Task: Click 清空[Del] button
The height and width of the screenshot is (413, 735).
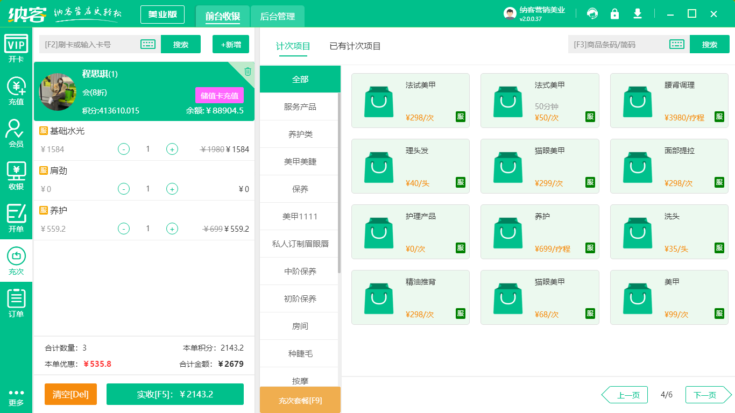Action: tap(70, 394)
